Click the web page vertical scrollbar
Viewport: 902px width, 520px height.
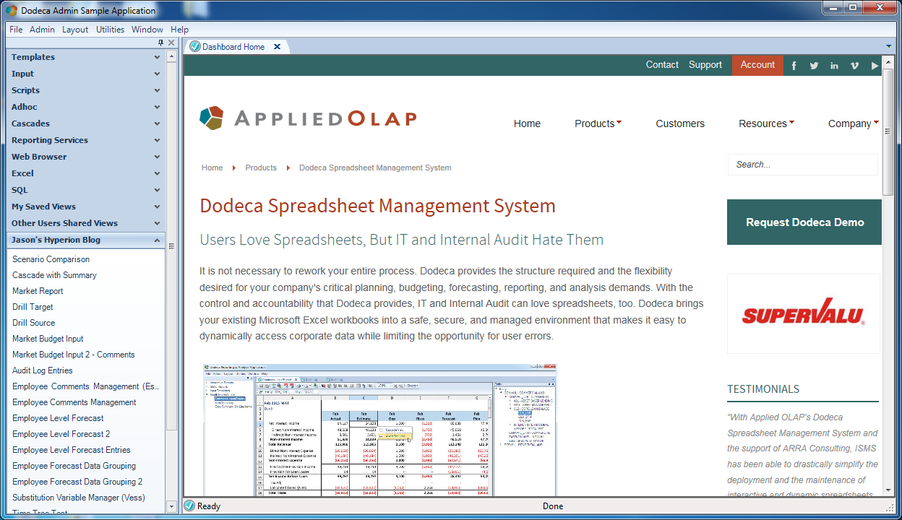pos(888,274)
